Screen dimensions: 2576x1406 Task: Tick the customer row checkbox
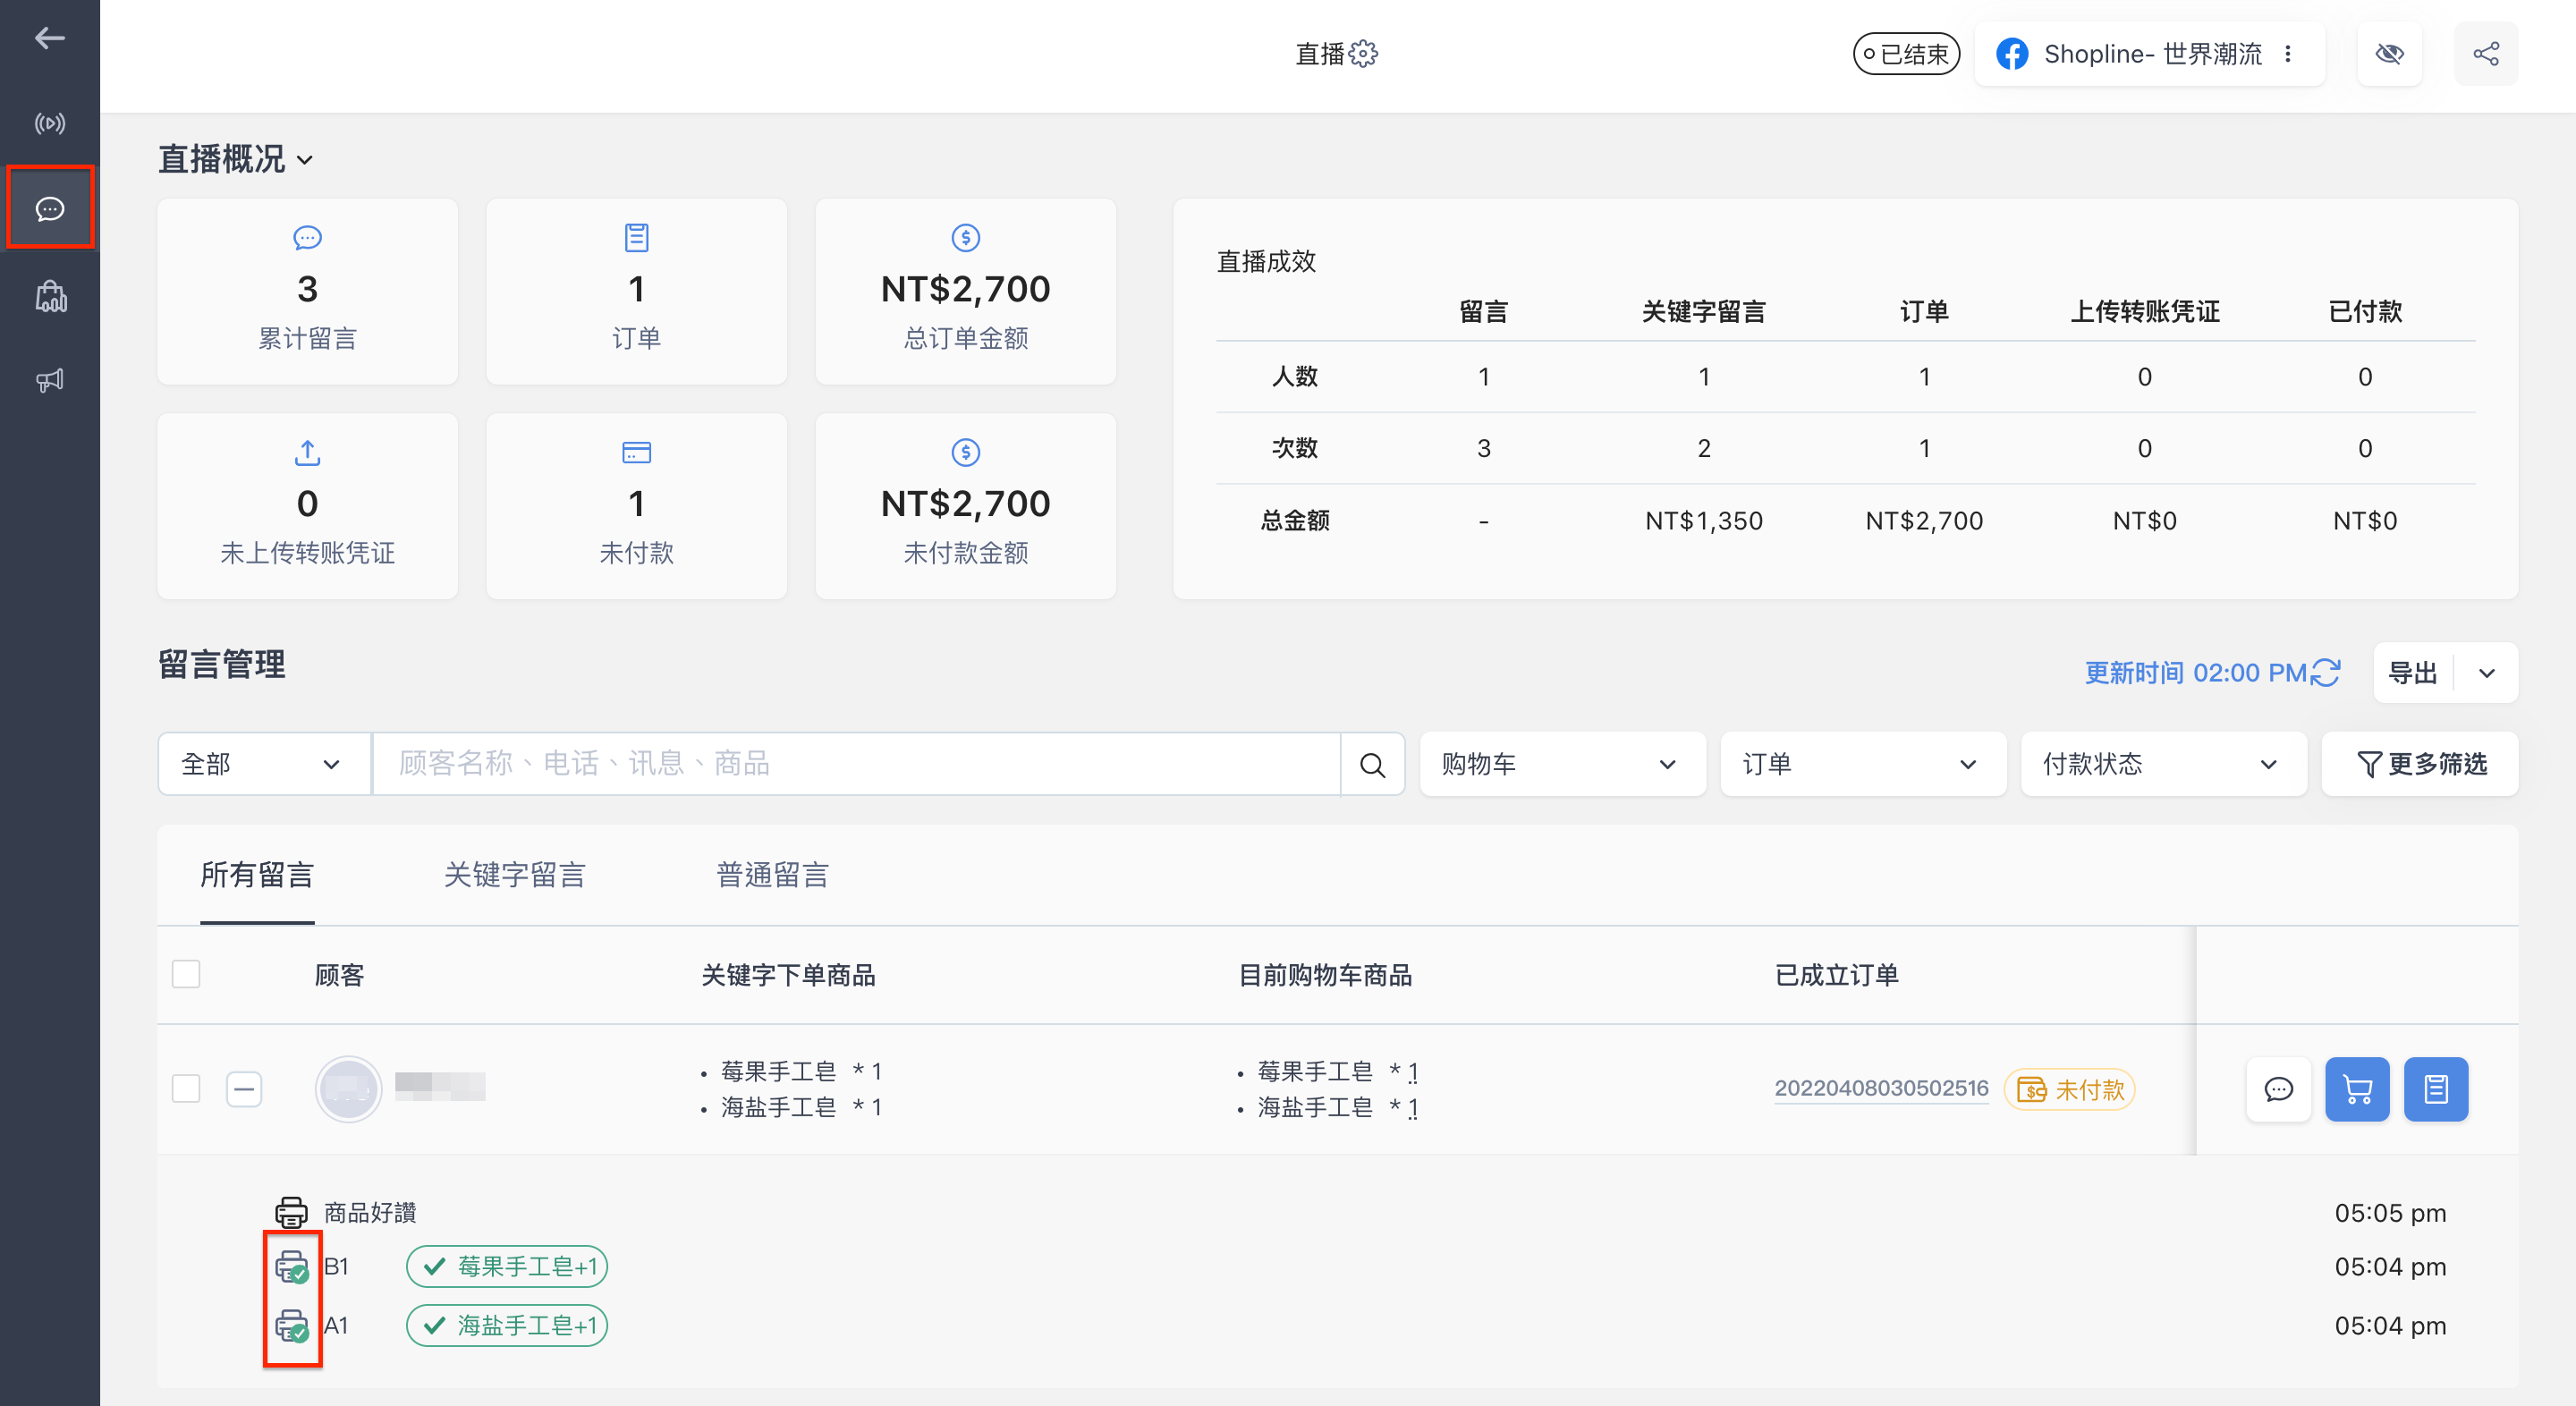(x=186, y=1088)
